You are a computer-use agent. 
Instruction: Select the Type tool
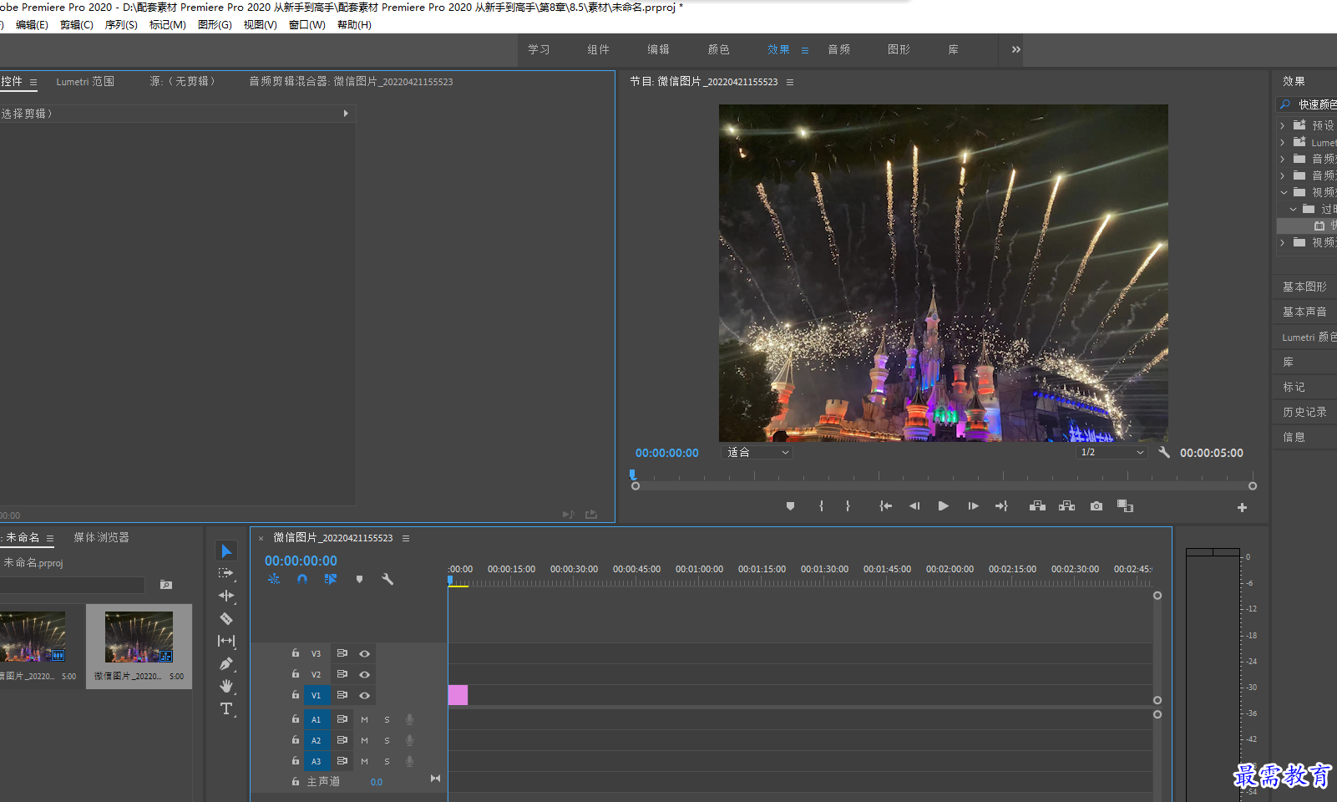click(x=226, y=708)
